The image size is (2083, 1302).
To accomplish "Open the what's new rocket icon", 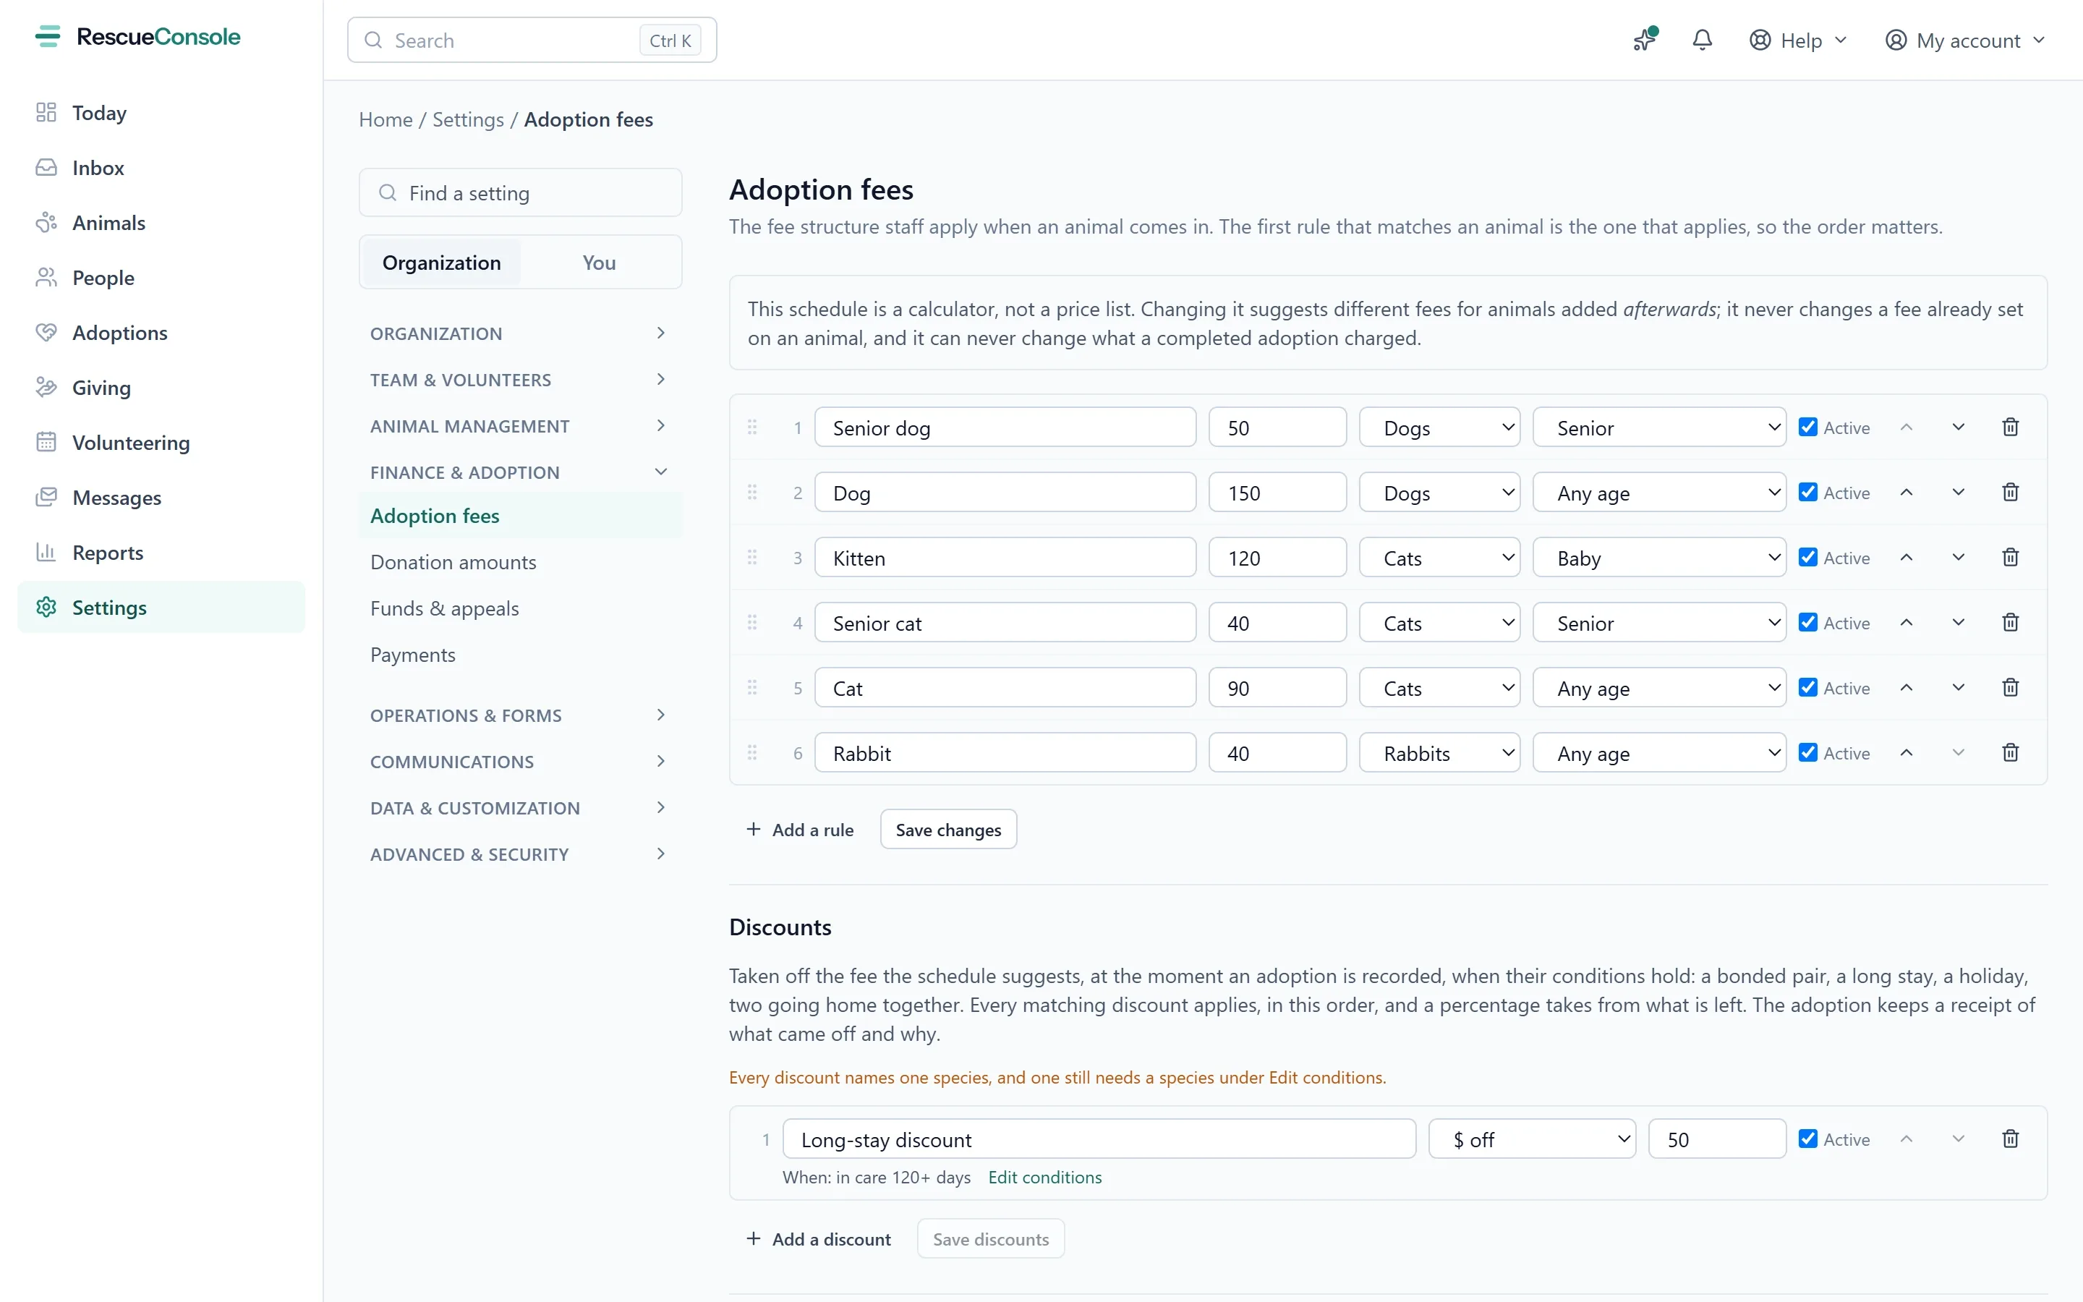I will tap(1645, 41).
